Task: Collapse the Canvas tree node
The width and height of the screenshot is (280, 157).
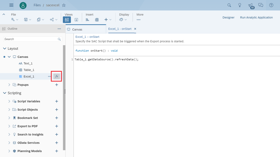Action: pyautogui.click(x=9, y=57)
